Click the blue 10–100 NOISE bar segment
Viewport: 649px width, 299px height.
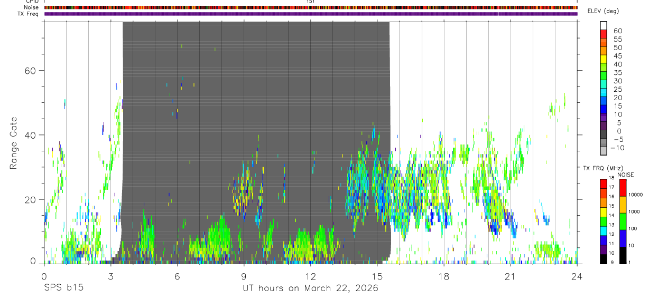(x=623, y=238)
